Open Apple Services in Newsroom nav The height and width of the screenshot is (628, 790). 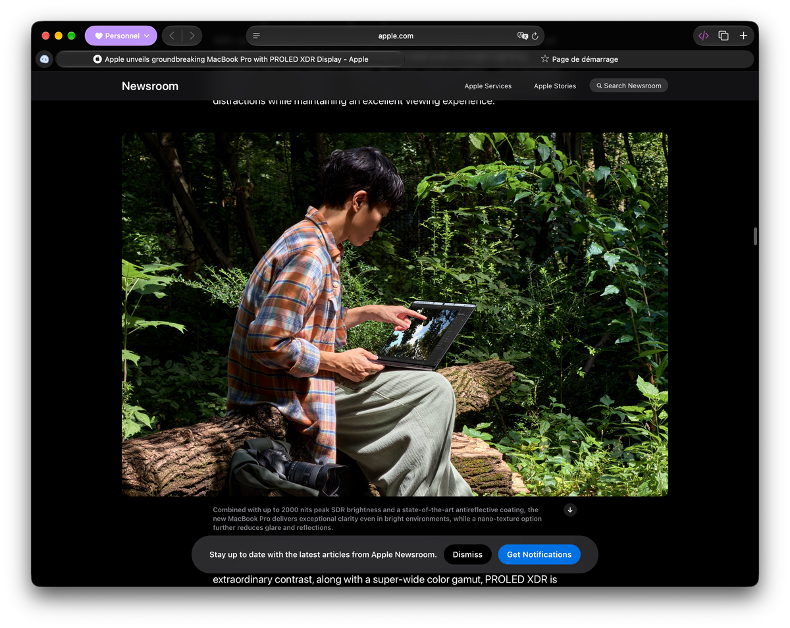click(488, 86)
